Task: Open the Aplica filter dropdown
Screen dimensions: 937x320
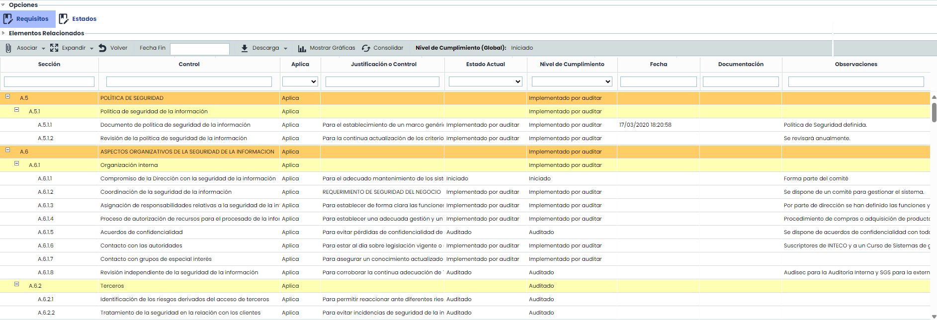Action: (x=300, y=81)
